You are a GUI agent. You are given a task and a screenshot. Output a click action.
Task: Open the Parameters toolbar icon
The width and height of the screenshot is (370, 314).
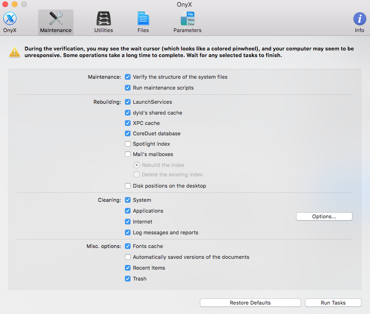(x=188, y=18)
